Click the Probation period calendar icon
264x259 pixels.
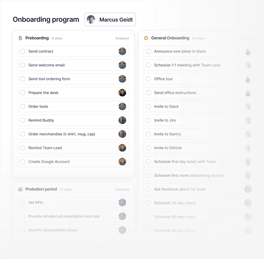pos(20,189)
